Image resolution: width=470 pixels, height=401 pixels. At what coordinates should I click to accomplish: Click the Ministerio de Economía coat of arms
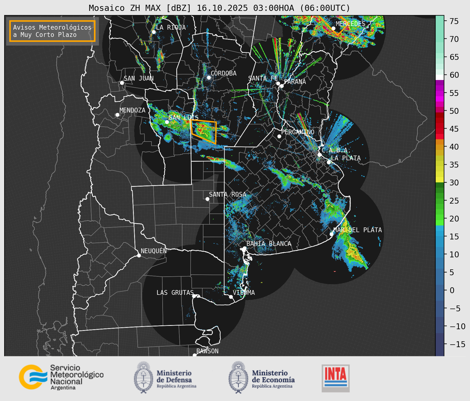tap(238, 377)
